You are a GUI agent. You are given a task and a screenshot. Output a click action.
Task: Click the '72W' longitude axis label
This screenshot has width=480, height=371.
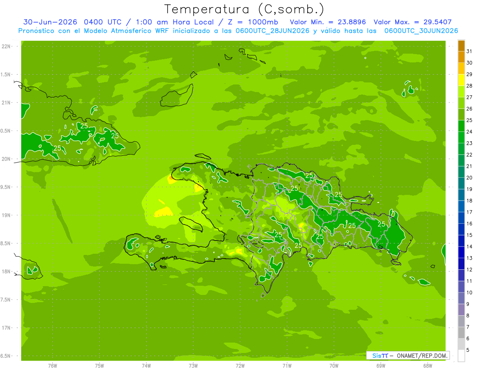pyautogui.click(x=240, y=366)
